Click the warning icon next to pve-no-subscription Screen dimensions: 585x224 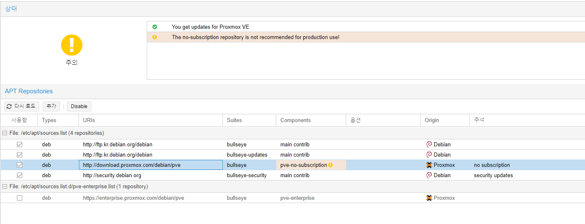331,165
